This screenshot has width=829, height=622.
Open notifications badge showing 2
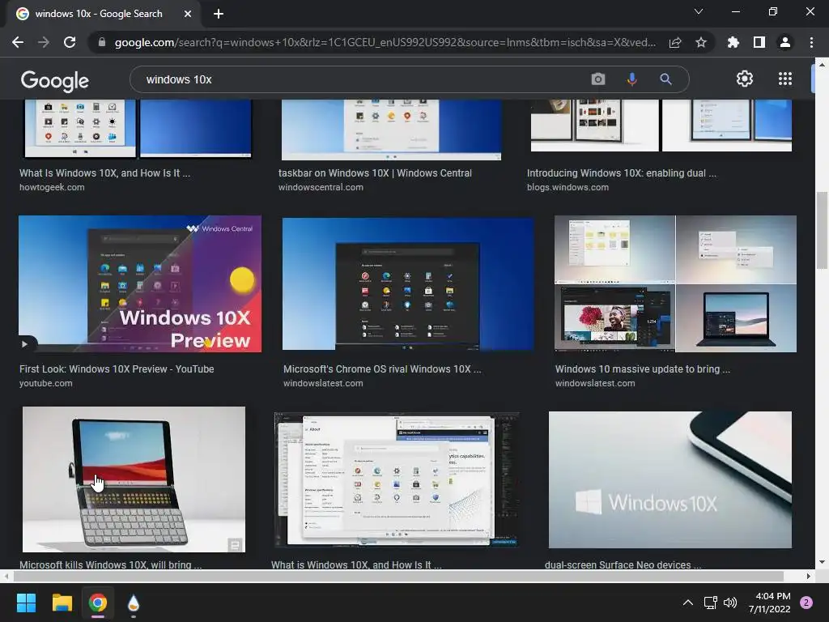pos(806,603)
